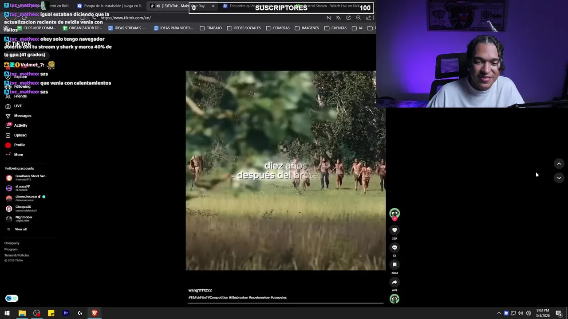Seek within the video progress bar
568x319 pixels.
[286, 303]
